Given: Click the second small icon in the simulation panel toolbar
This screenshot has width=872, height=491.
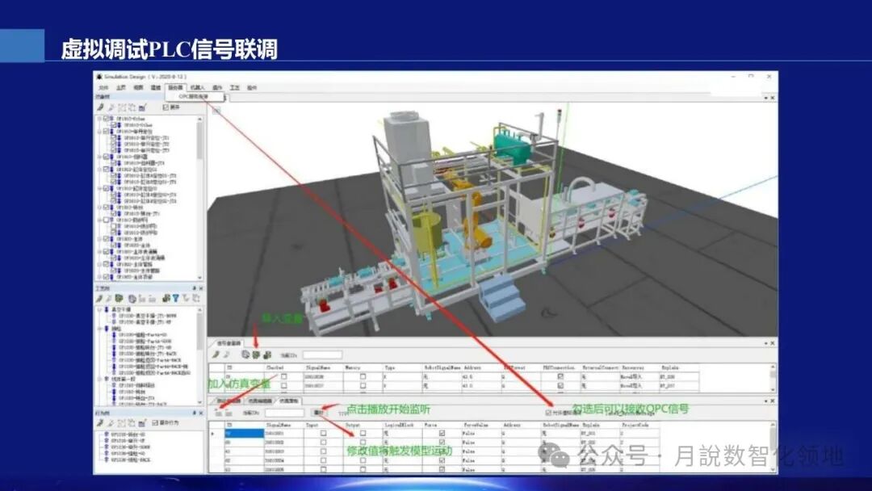Looking at the screenshot, I should point(228,413).
